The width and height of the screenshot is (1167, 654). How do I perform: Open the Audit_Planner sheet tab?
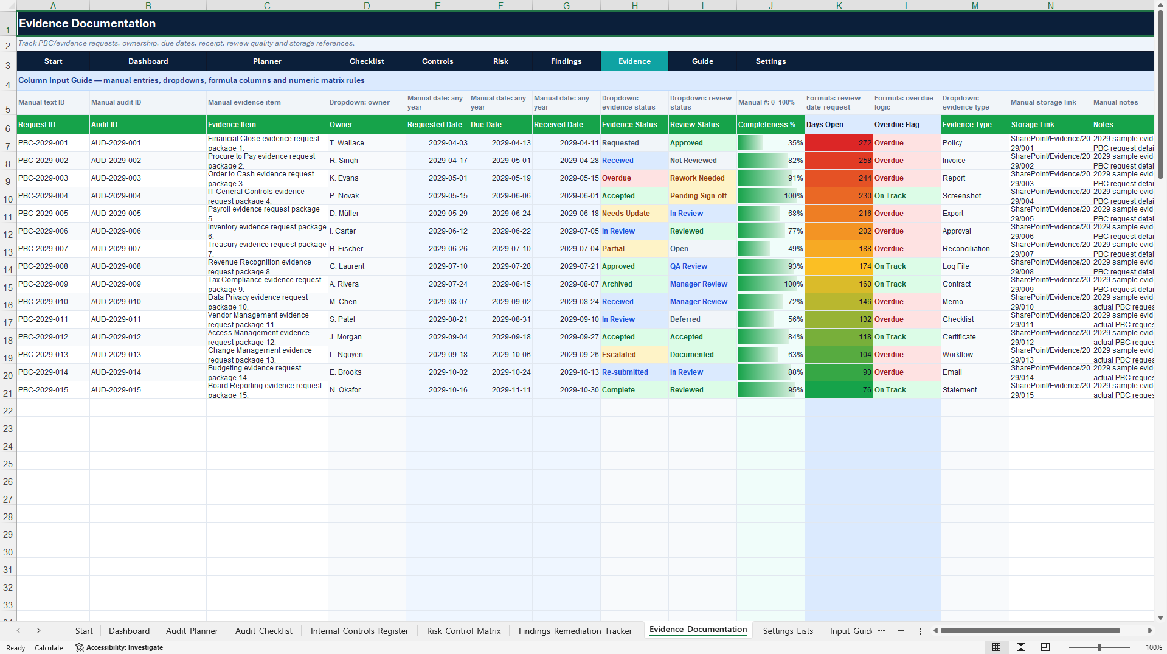192,631
